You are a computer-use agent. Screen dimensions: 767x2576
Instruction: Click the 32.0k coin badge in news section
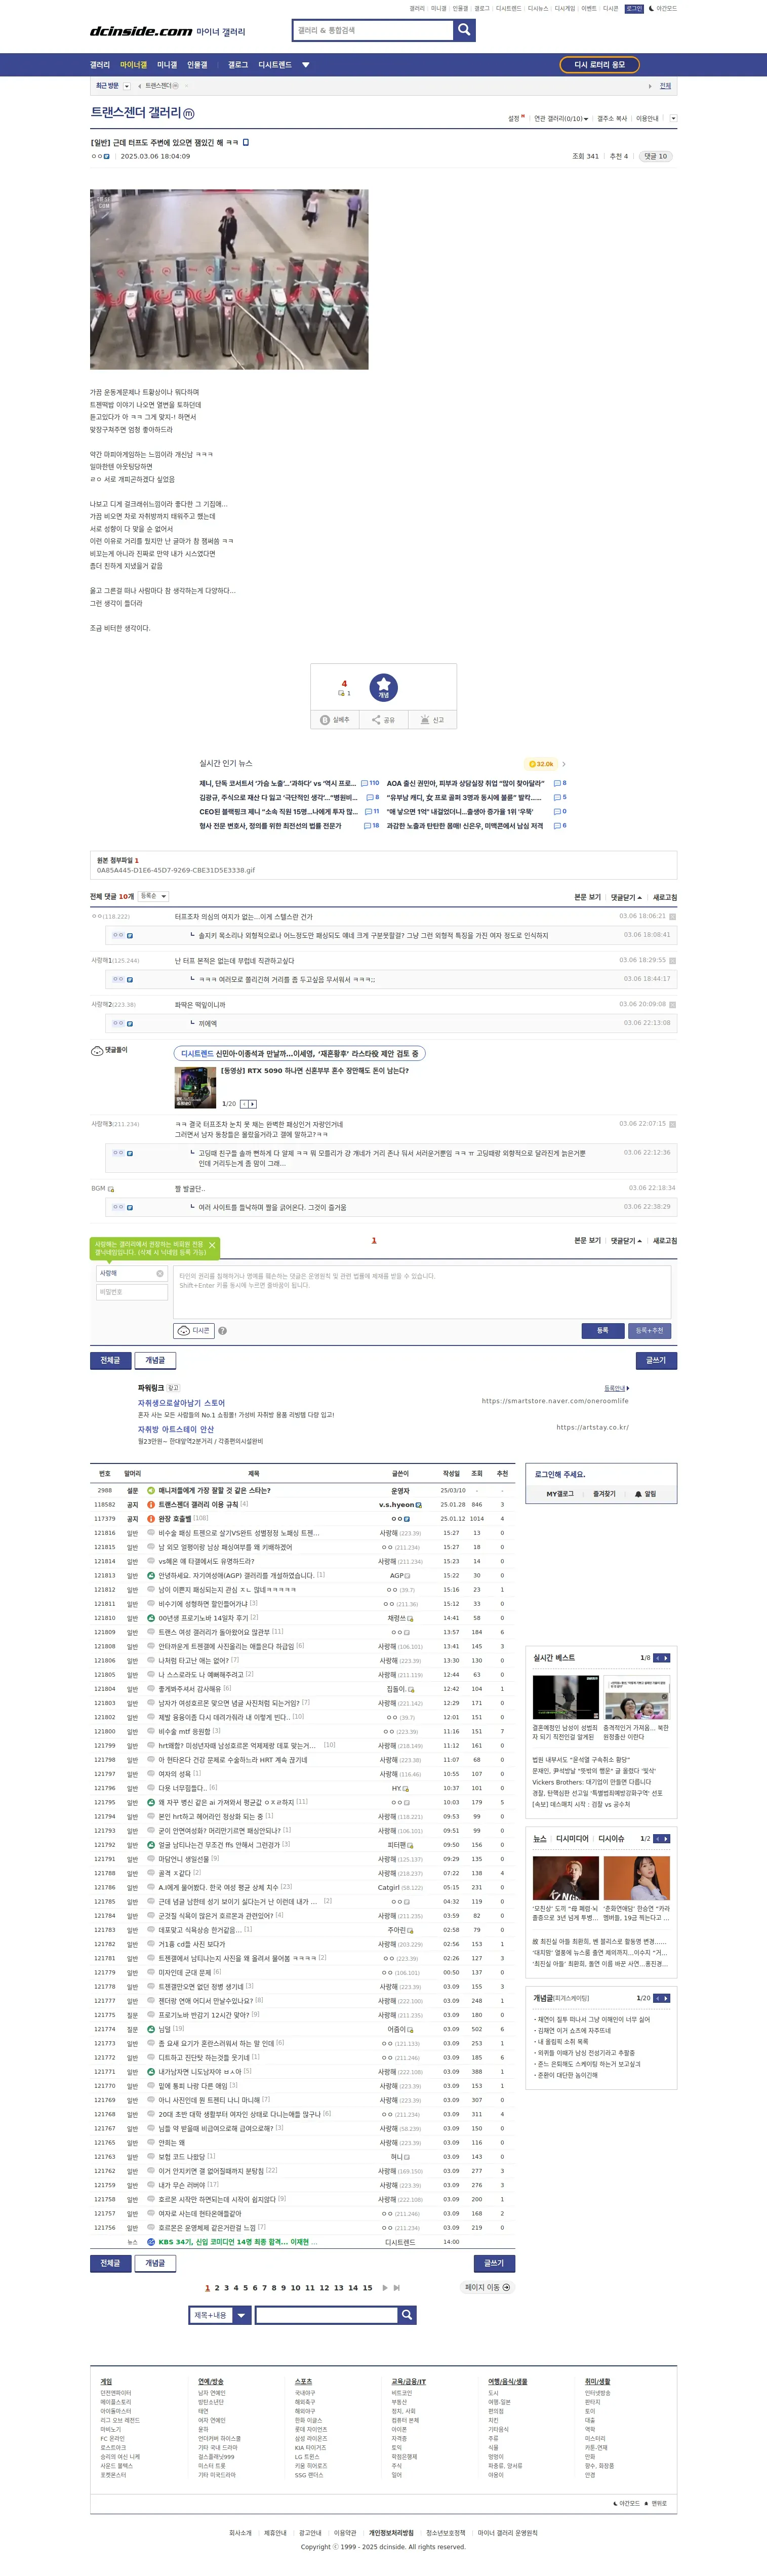(x=541, y=764)
